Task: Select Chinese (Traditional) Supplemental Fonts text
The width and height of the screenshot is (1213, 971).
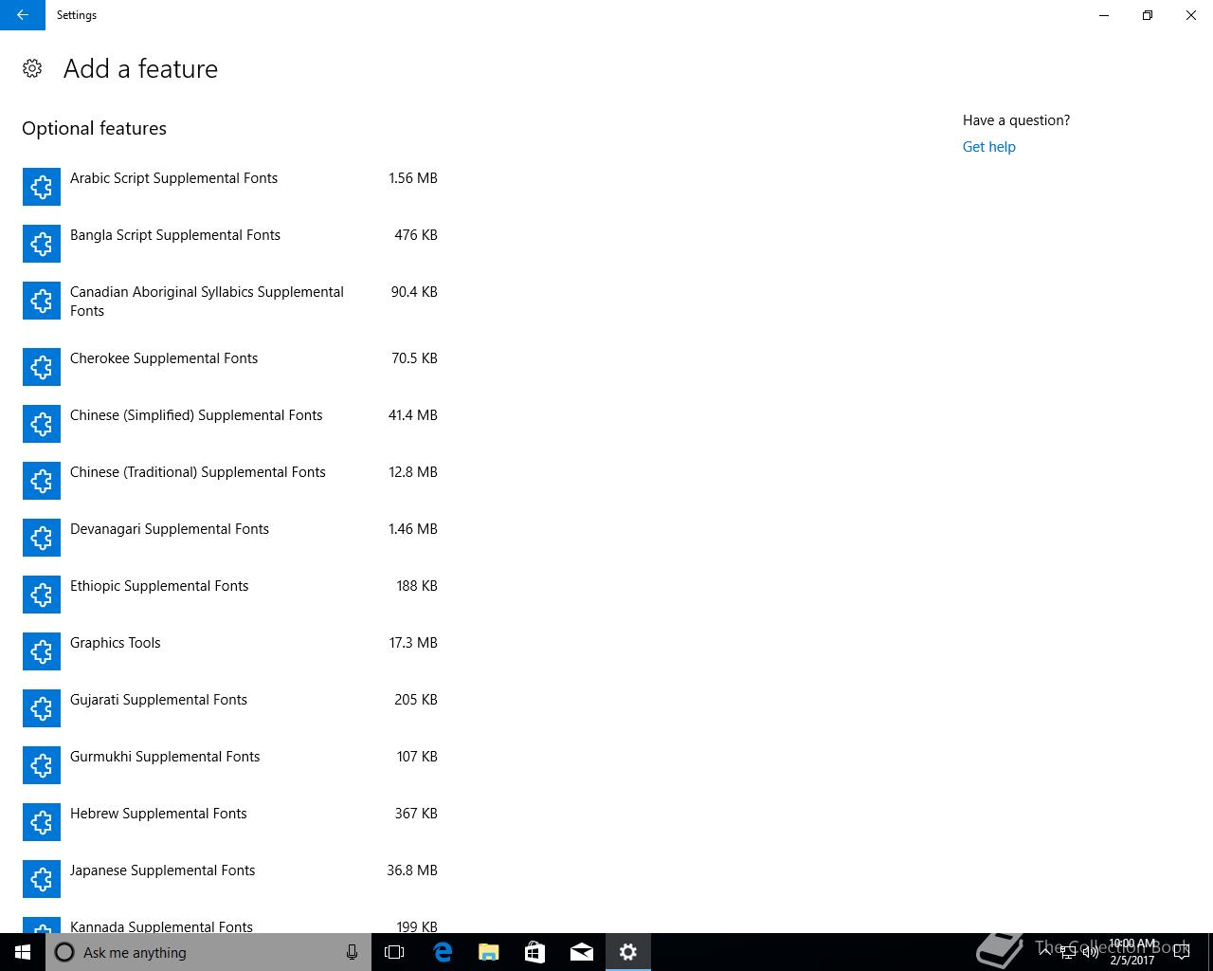Action: pos(198,472)
